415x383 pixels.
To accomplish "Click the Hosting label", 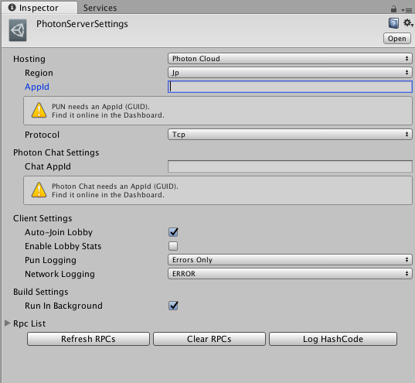I will tap(29, 59).
